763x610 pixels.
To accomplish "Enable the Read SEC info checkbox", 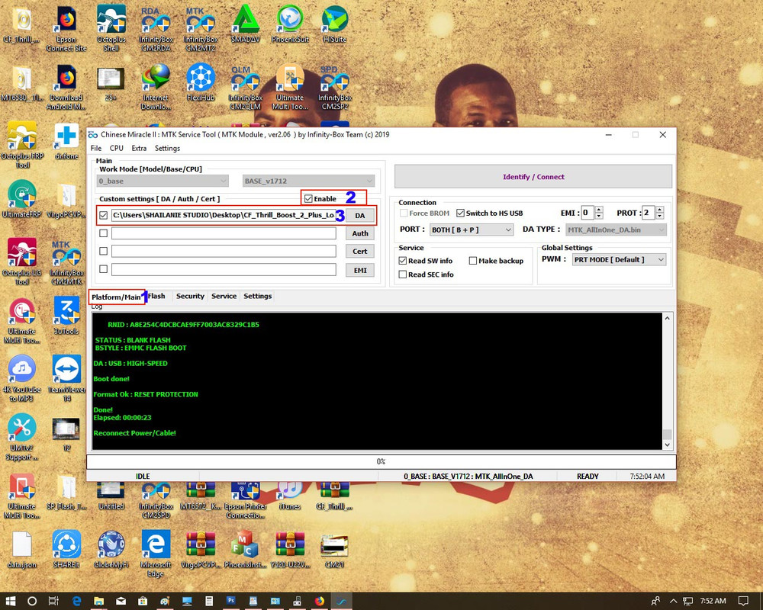I will click(x=402, y=274).
